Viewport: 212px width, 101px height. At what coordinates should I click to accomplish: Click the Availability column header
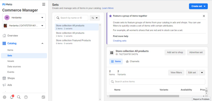coord(186,90)
